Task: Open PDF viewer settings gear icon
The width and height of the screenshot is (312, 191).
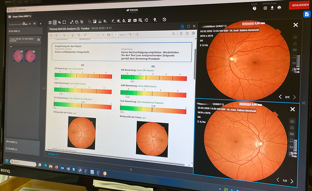Action: (x=193, y=33)
